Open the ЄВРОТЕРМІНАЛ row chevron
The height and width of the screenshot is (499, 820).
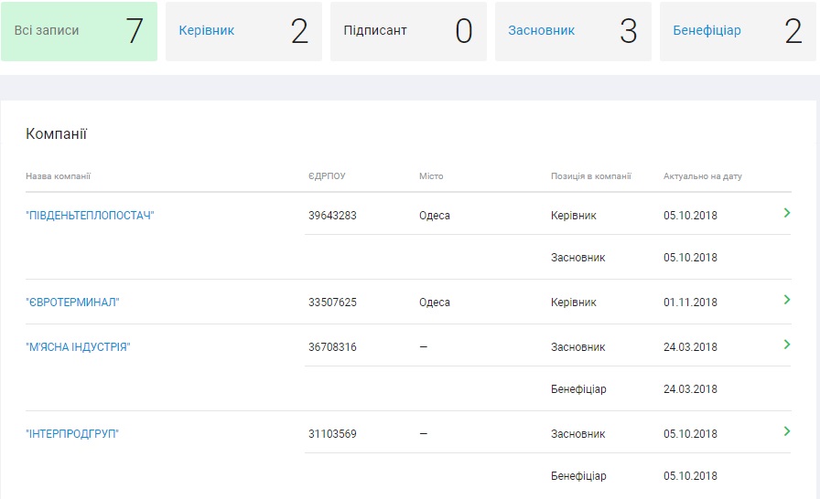[786, 300]
